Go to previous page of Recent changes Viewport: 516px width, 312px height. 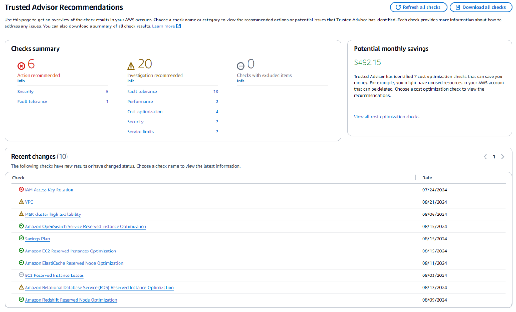point(485,157)
